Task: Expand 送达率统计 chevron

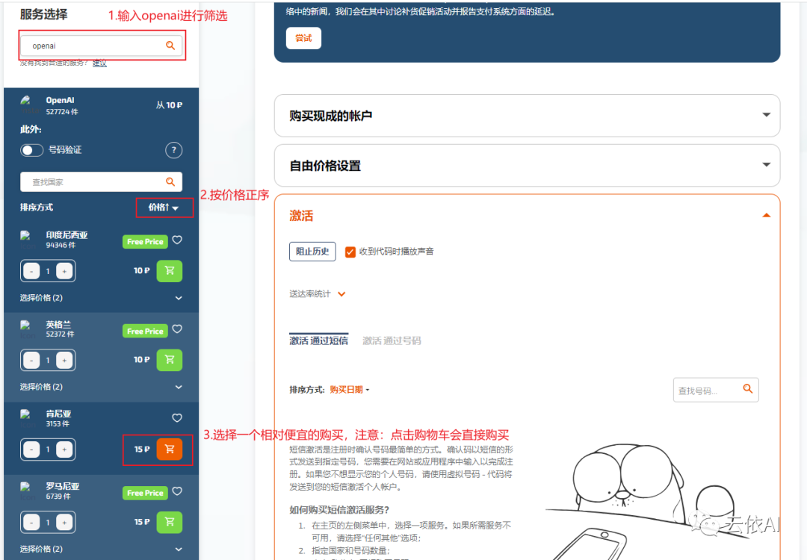Action: pos(341,294)
